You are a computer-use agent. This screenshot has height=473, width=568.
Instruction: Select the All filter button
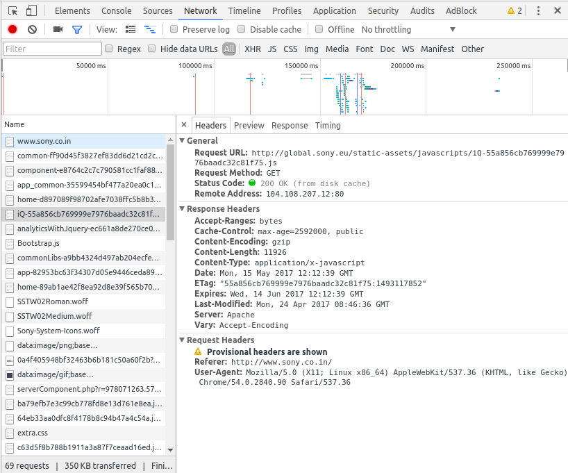click(x=229, y=49)
